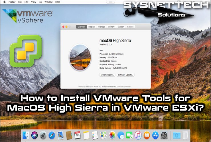
Task: Open the Notes app
Action: 86,135
